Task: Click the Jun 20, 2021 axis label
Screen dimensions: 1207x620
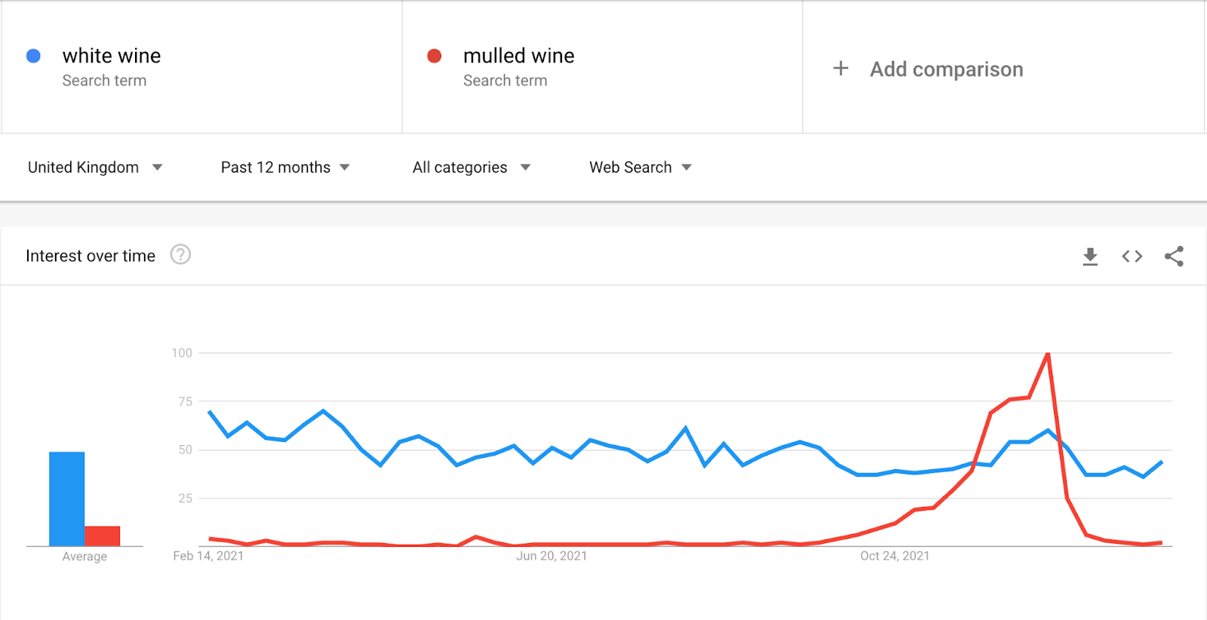Action: point(551,556)
